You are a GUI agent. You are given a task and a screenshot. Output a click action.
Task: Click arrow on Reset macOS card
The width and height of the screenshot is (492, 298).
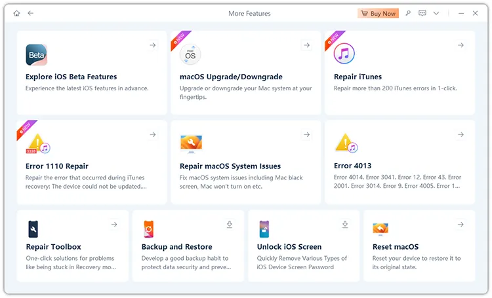pos(461,225)
